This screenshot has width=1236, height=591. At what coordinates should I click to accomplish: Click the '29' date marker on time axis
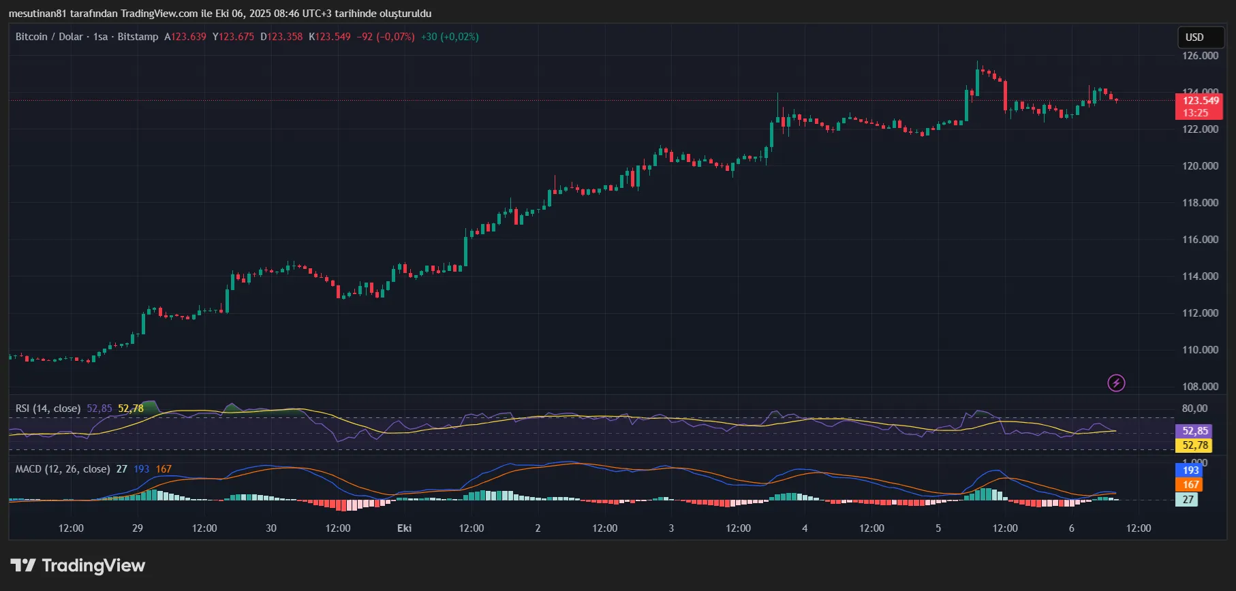pyautogui.click(x=138, y=528)
